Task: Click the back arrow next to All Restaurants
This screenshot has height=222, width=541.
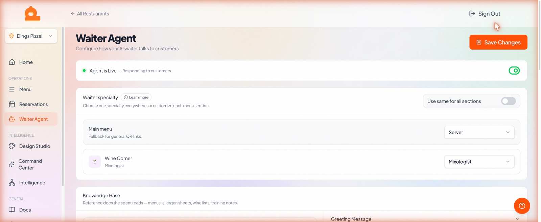Action: [x=73, y=13]
